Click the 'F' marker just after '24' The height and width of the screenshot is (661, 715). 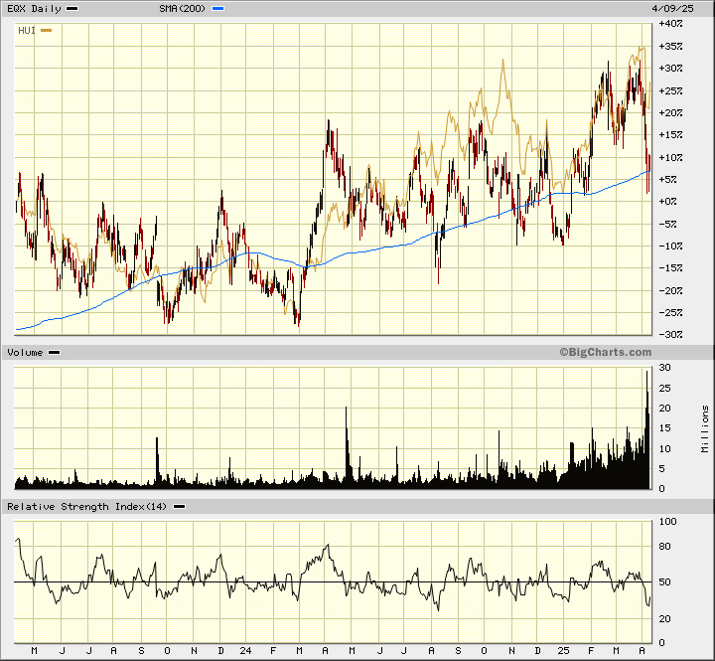273,651
